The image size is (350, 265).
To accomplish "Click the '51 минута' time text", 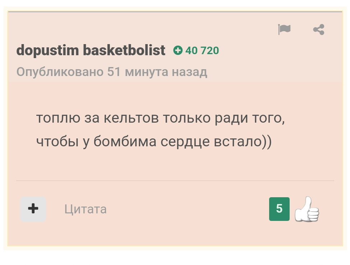I will 138,72.
